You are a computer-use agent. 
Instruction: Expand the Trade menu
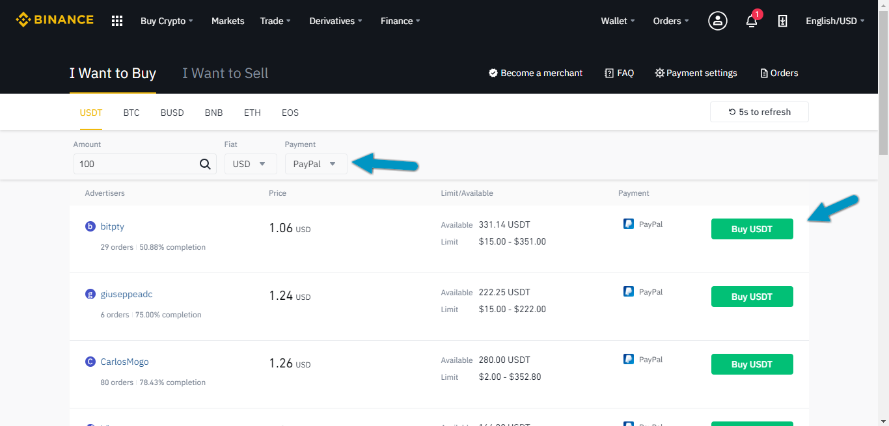[x=275, y=21]
